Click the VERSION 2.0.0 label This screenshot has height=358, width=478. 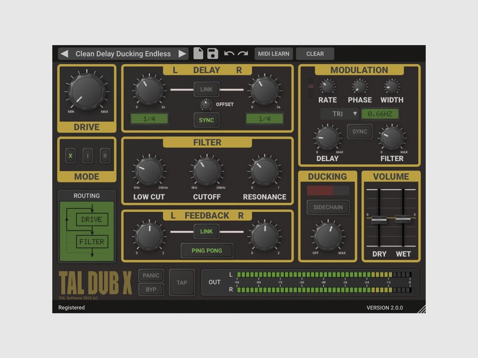[x=384, y=308]
